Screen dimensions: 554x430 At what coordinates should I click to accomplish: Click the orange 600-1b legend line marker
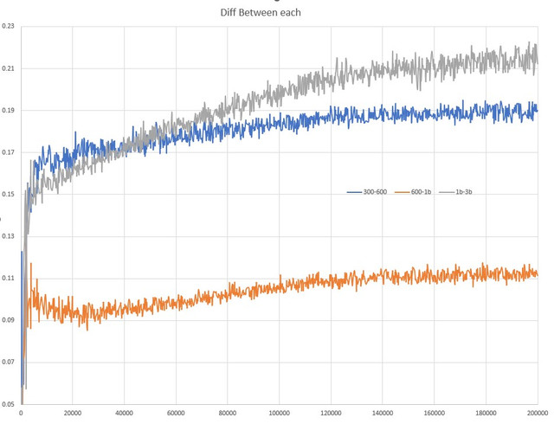402,192
